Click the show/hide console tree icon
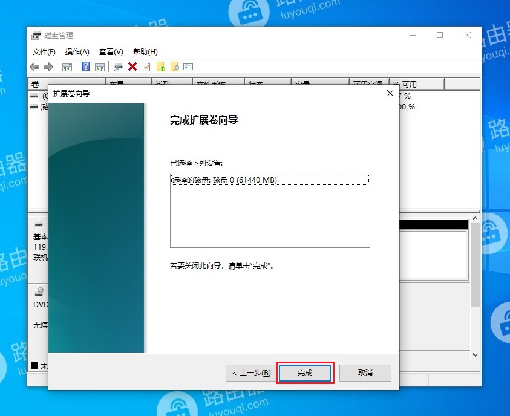This screenshot has width=510, height=416. pyautogui.click(x=67, y=67)
